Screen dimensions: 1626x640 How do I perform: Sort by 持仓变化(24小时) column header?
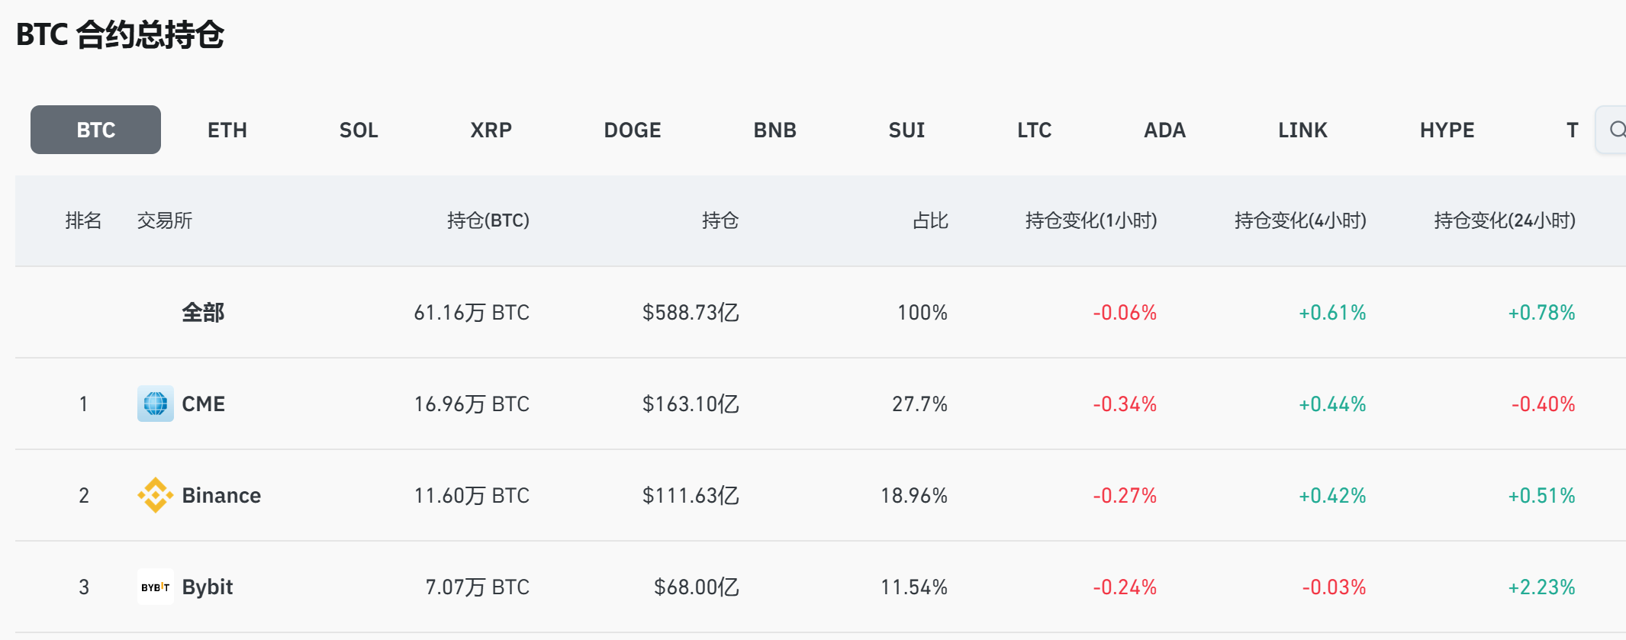coord(1505,220)
